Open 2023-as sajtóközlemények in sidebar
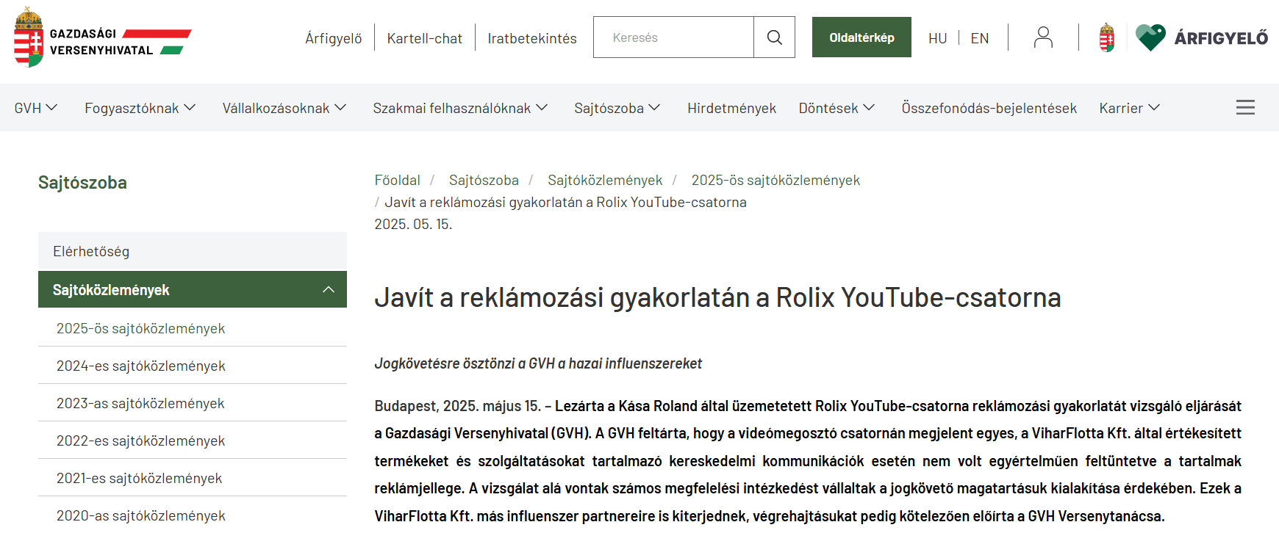The image size is (1279, 533). 193,403
